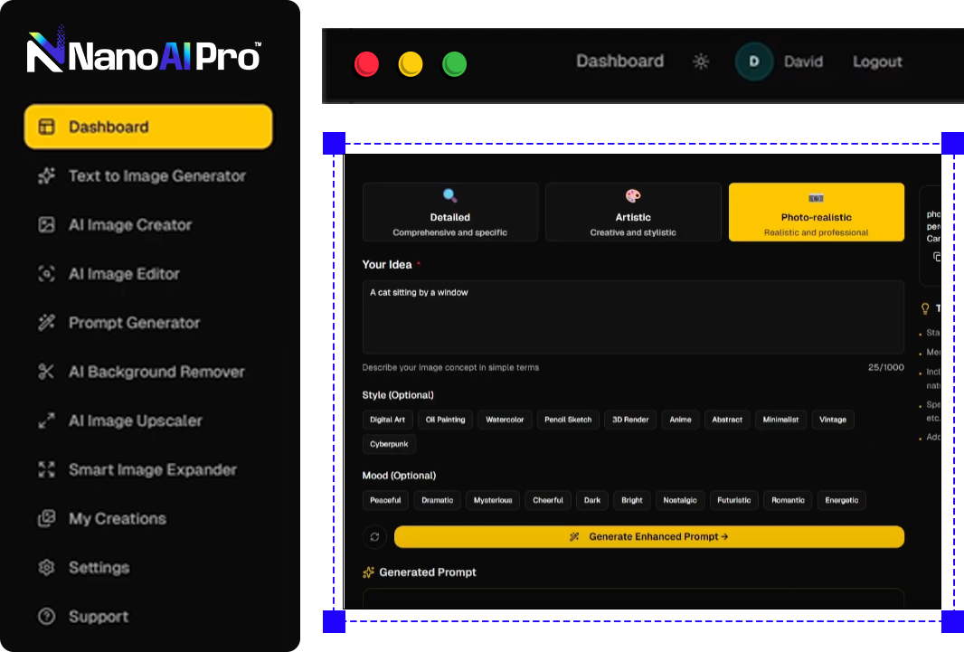This screenshot has width=964, height=652.
Task: Click the Prompt Generator wand icon
Action: tap(46, 323)
